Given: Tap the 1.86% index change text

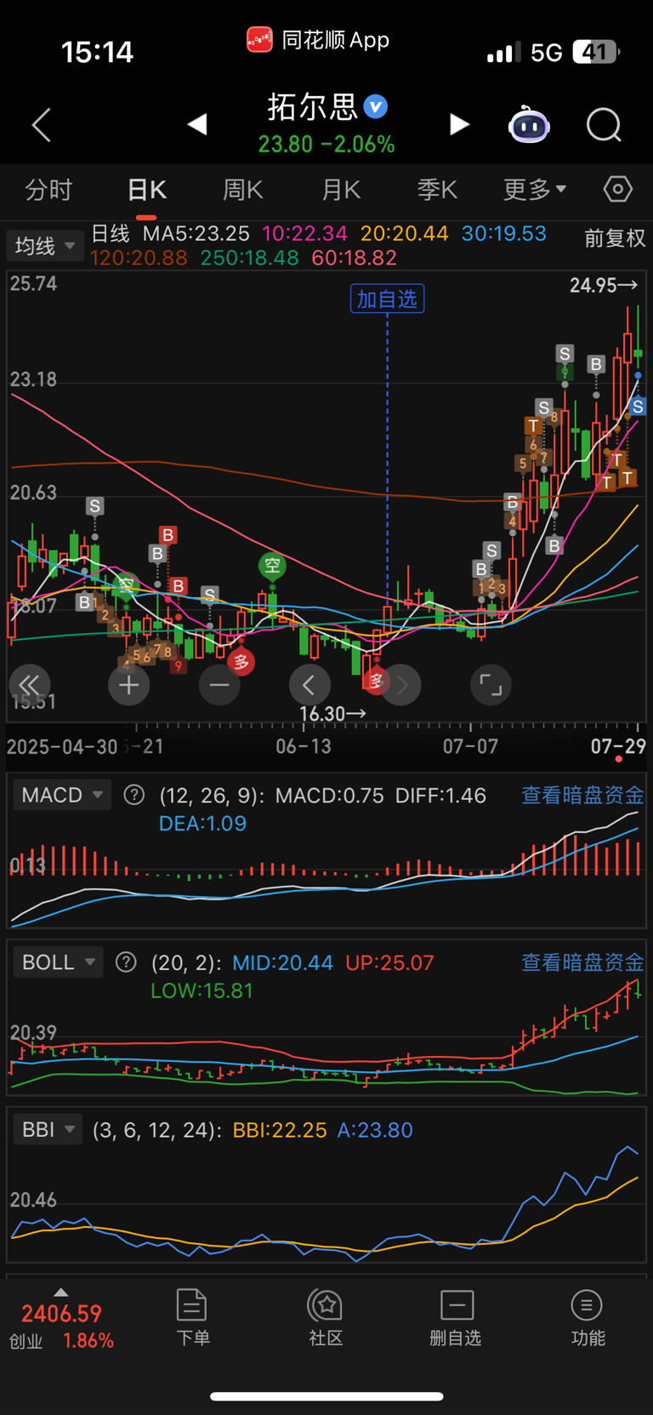Looking at the screenshot, I should point(88,1340).
